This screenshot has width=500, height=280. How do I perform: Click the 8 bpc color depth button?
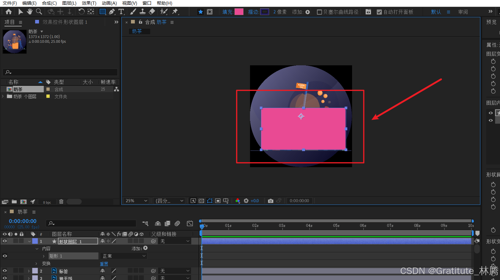(x=47, y=202)
